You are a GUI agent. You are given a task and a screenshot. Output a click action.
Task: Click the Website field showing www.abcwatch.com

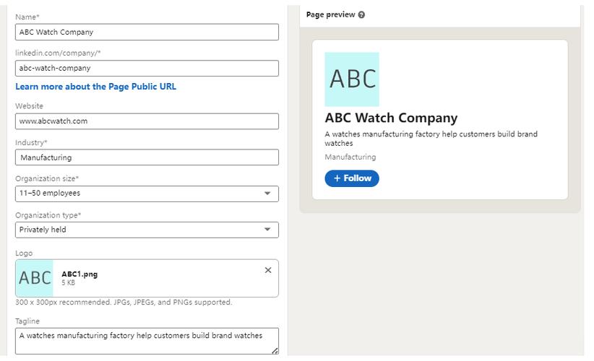tap(147, 121)
